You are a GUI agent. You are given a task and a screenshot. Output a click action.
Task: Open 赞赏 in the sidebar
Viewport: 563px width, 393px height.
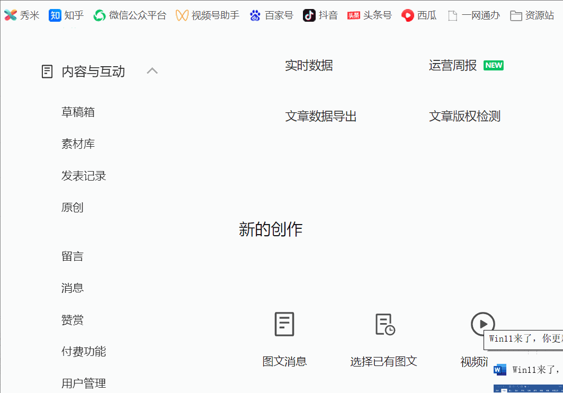pyautogui.click(x=72, y=320)
